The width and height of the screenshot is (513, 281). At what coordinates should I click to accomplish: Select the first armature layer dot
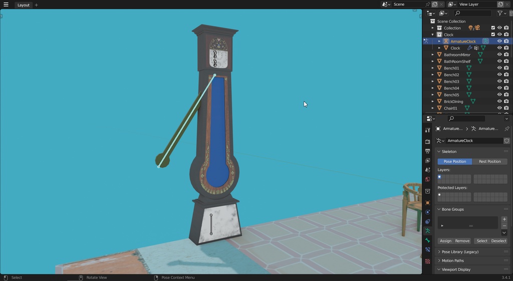(439, 177)
